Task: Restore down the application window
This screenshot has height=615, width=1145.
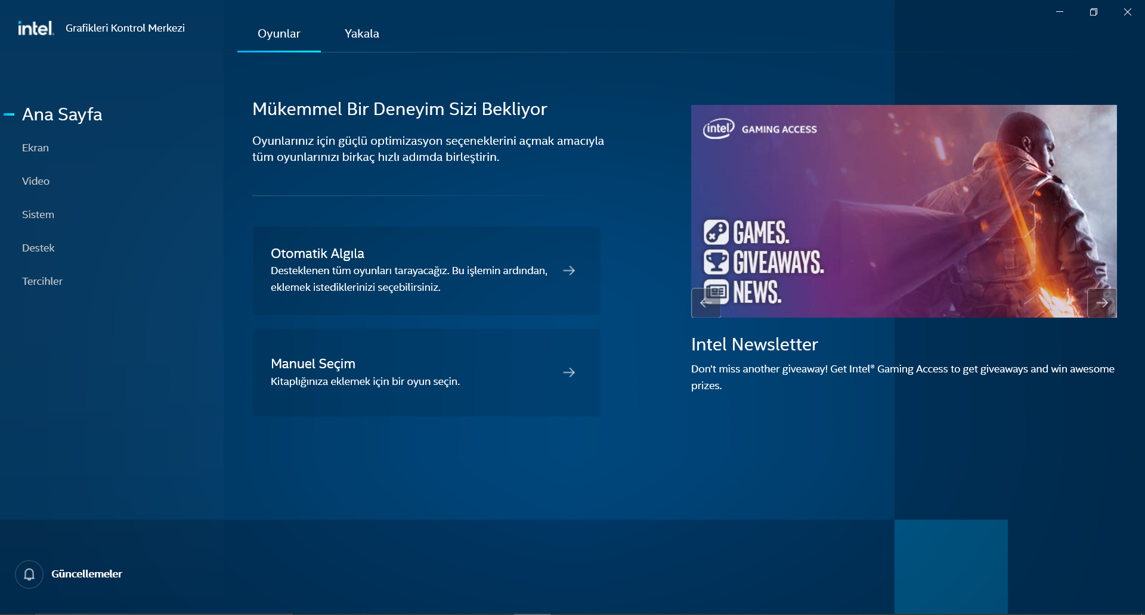Action: coord(1094,12)
